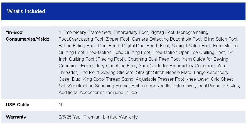Click "Additional Accessories Included in Box" text
This screenshot has width=248, height=128.
coord(98,93)
